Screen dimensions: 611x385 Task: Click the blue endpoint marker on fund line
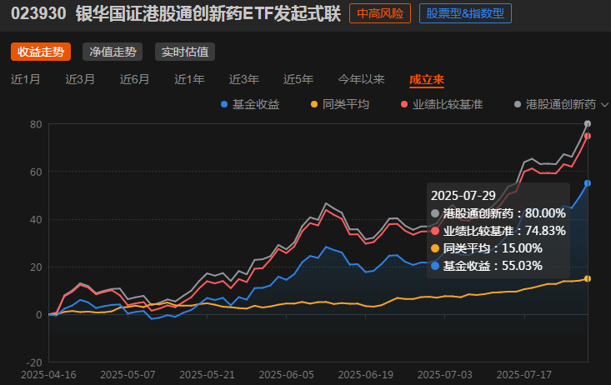point(588,183)
